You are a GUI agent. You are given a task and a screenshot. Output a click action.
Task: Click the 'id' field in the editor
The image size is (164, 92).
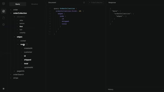pos(63,19)
